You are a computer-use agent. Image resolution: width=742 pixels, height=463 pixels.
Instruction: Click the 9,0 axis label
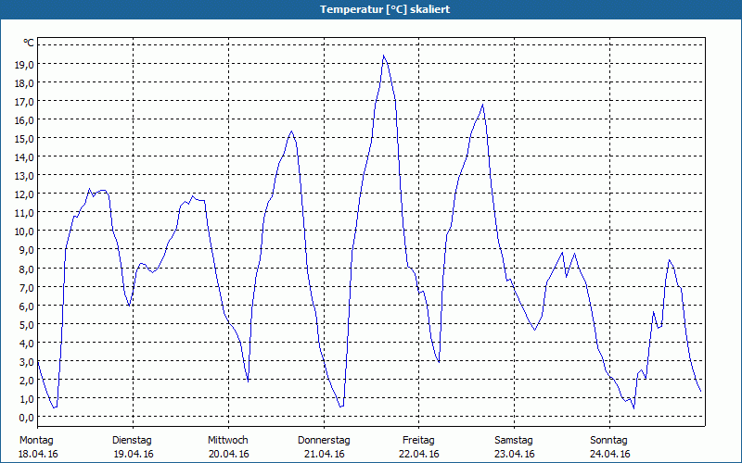(x=26, y=250)
